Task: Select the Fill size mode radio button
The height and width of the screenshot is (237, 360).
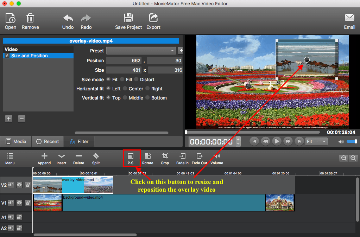Action: (122, 79)
